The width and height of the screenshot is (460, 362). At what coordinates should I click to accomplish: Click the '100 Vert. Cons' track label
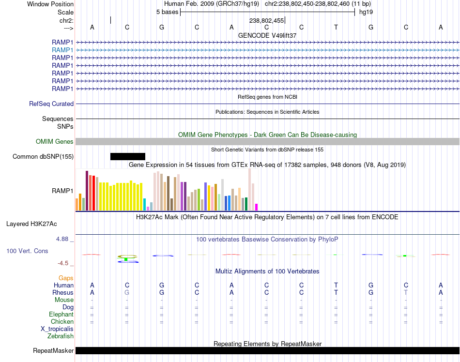[27, 251]
